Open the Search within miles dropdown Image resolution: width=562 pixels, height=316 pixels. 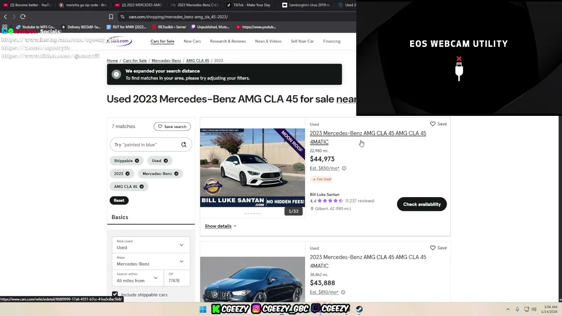(137, 278)
